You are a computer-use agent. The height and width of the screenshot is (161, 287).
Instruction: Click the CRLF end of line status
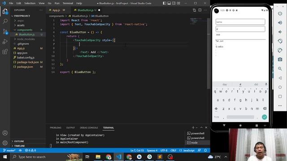coord(173,150)
